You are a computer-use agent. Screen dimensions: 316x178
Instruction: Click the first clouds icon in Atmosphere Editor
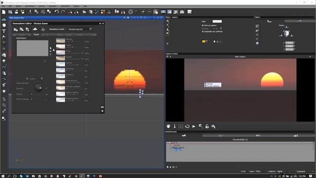(15, 30)
